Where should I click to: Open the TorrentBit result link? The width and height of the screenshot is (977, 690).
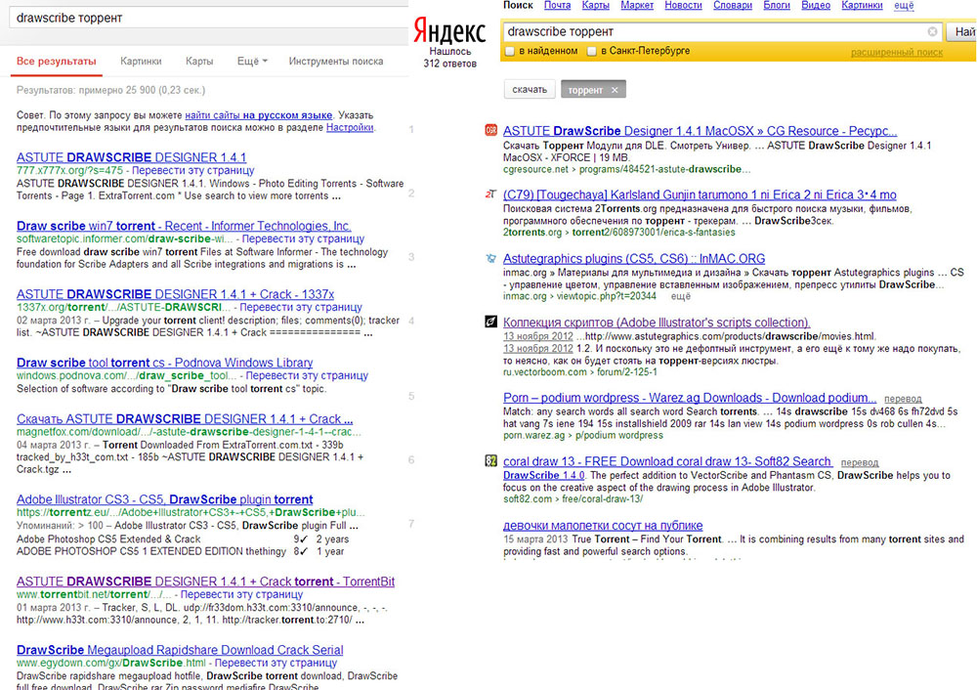click(x=205, y=582)
